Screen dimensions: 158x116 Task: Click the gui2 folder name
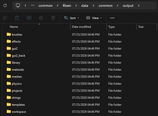click(15, 49)
